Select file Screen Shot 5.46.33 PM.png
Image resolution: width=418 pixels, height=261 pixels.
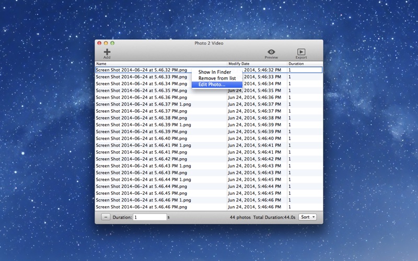142,77
